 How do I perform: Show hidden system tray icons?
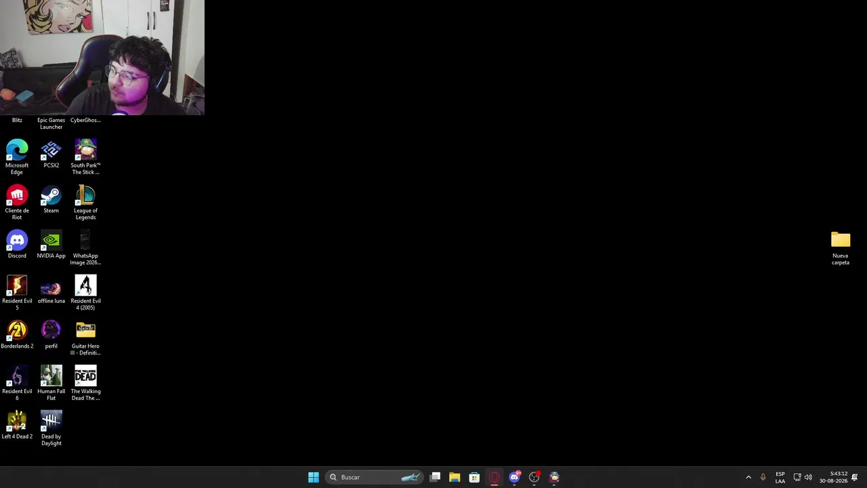pos(748,477)
